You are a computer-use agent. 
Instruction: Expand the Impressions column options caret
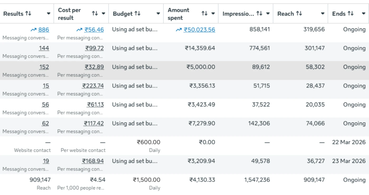[x=268, y=14]
